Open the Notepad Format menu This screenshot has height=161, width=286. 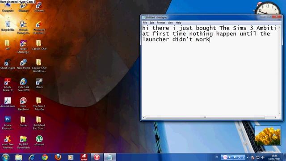point(161,23)
